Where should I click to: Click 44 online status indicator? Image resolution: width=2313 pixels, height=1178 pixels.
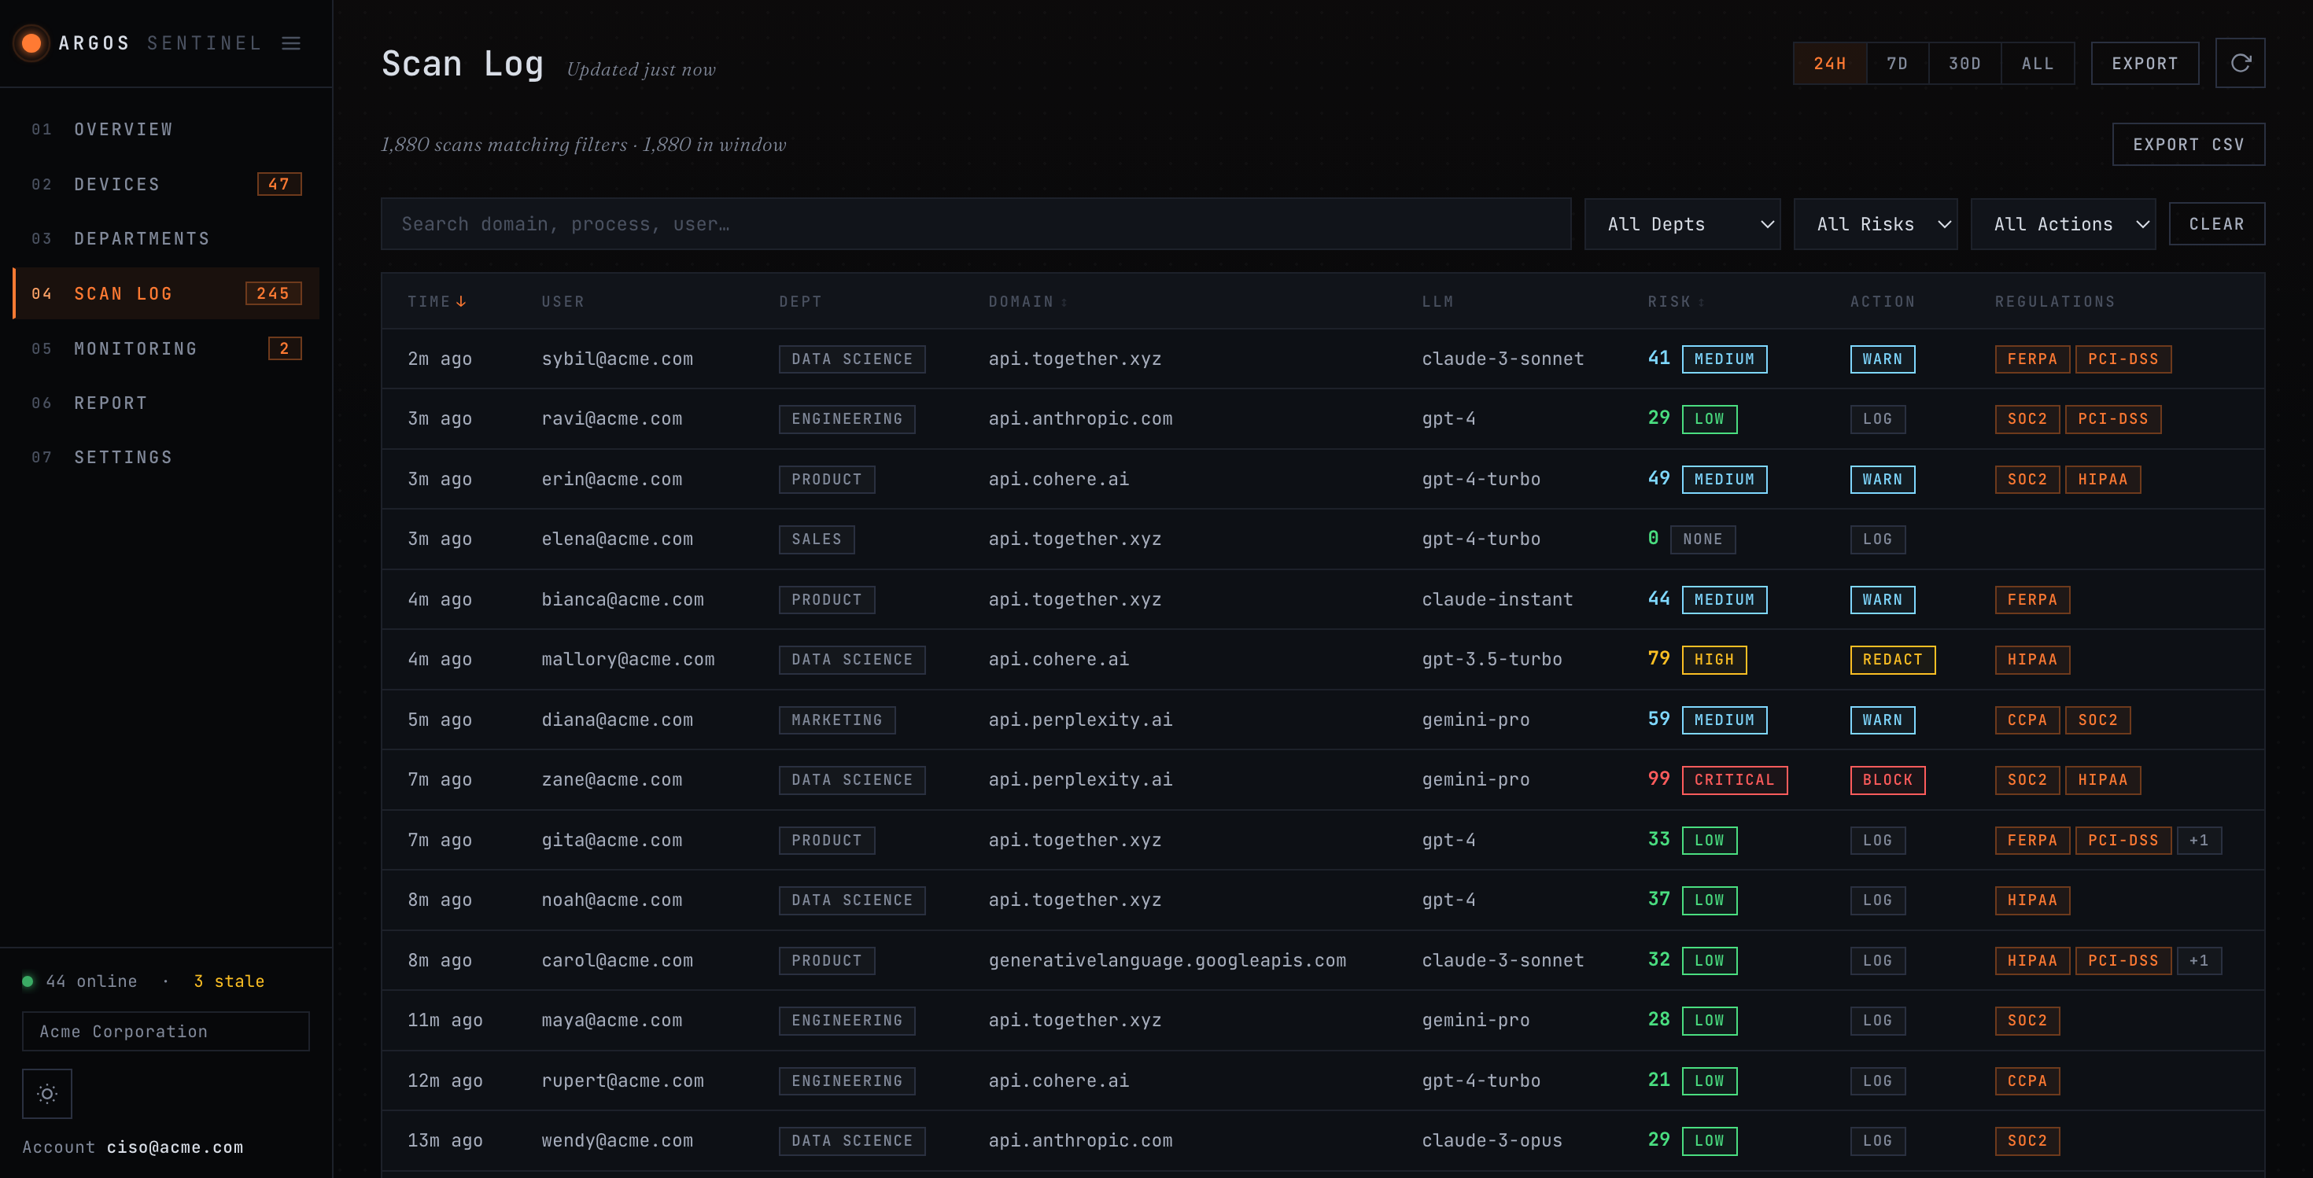(x=80, y=981)
